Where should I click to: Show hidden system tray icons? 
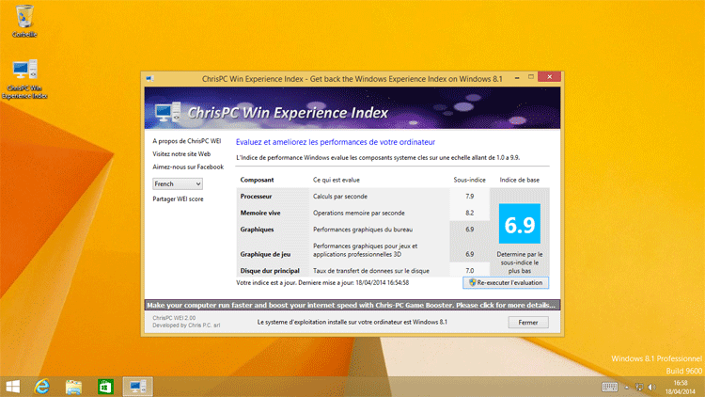click(x=626, y=387)
